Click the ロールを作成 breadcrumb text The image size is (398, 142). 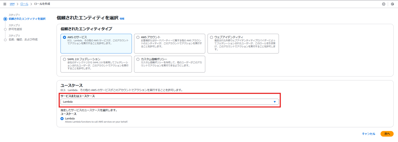coord(42,4)
